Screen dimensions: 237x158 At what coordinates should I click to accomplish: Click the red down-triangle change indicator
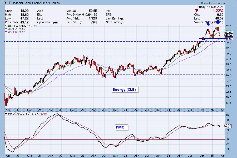click(x=196, y=11)
